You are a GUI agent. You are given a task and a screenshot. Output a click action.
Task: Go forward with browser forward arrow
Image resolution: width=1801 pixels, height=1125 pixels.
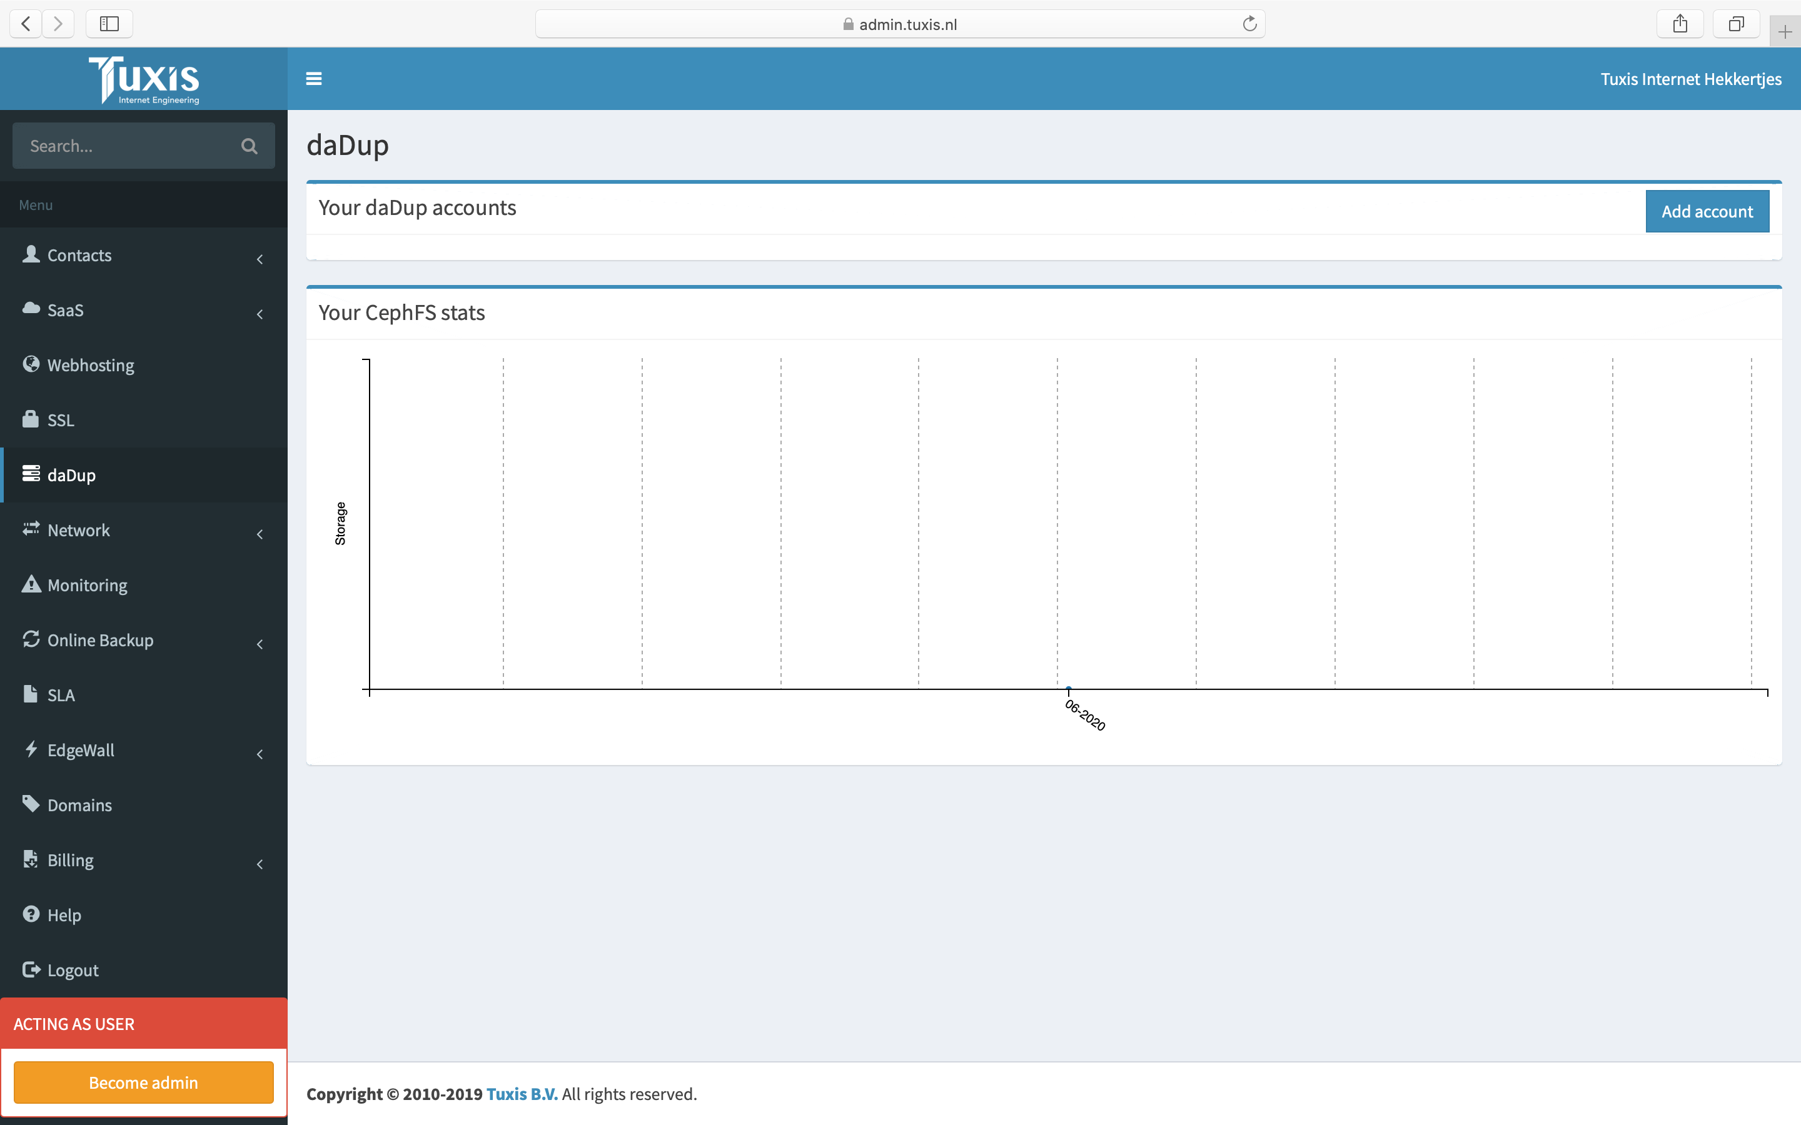pos(58,24)
